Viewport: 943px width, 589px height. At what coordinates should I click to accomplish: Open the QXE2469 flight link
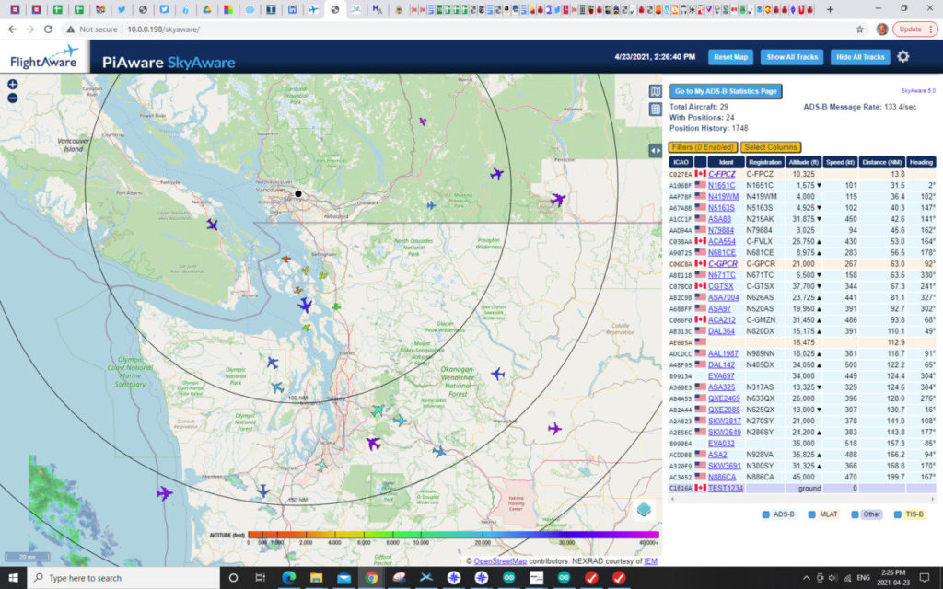coord(724,398)
